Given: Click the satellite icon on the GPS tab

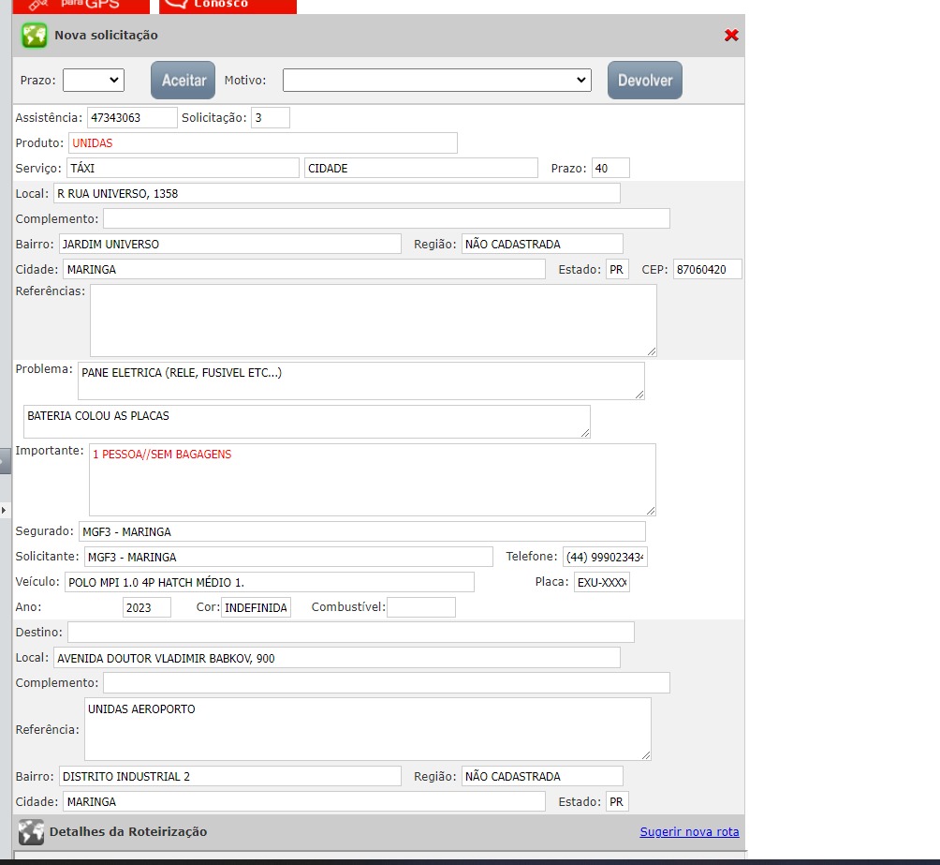Looking at the screenshot, I should coord(38,5).
